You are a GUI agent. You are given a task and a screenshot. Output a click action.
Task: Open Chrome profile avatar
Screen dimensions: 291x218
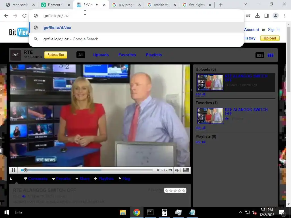pyautogui.click(x=276, y=16)
